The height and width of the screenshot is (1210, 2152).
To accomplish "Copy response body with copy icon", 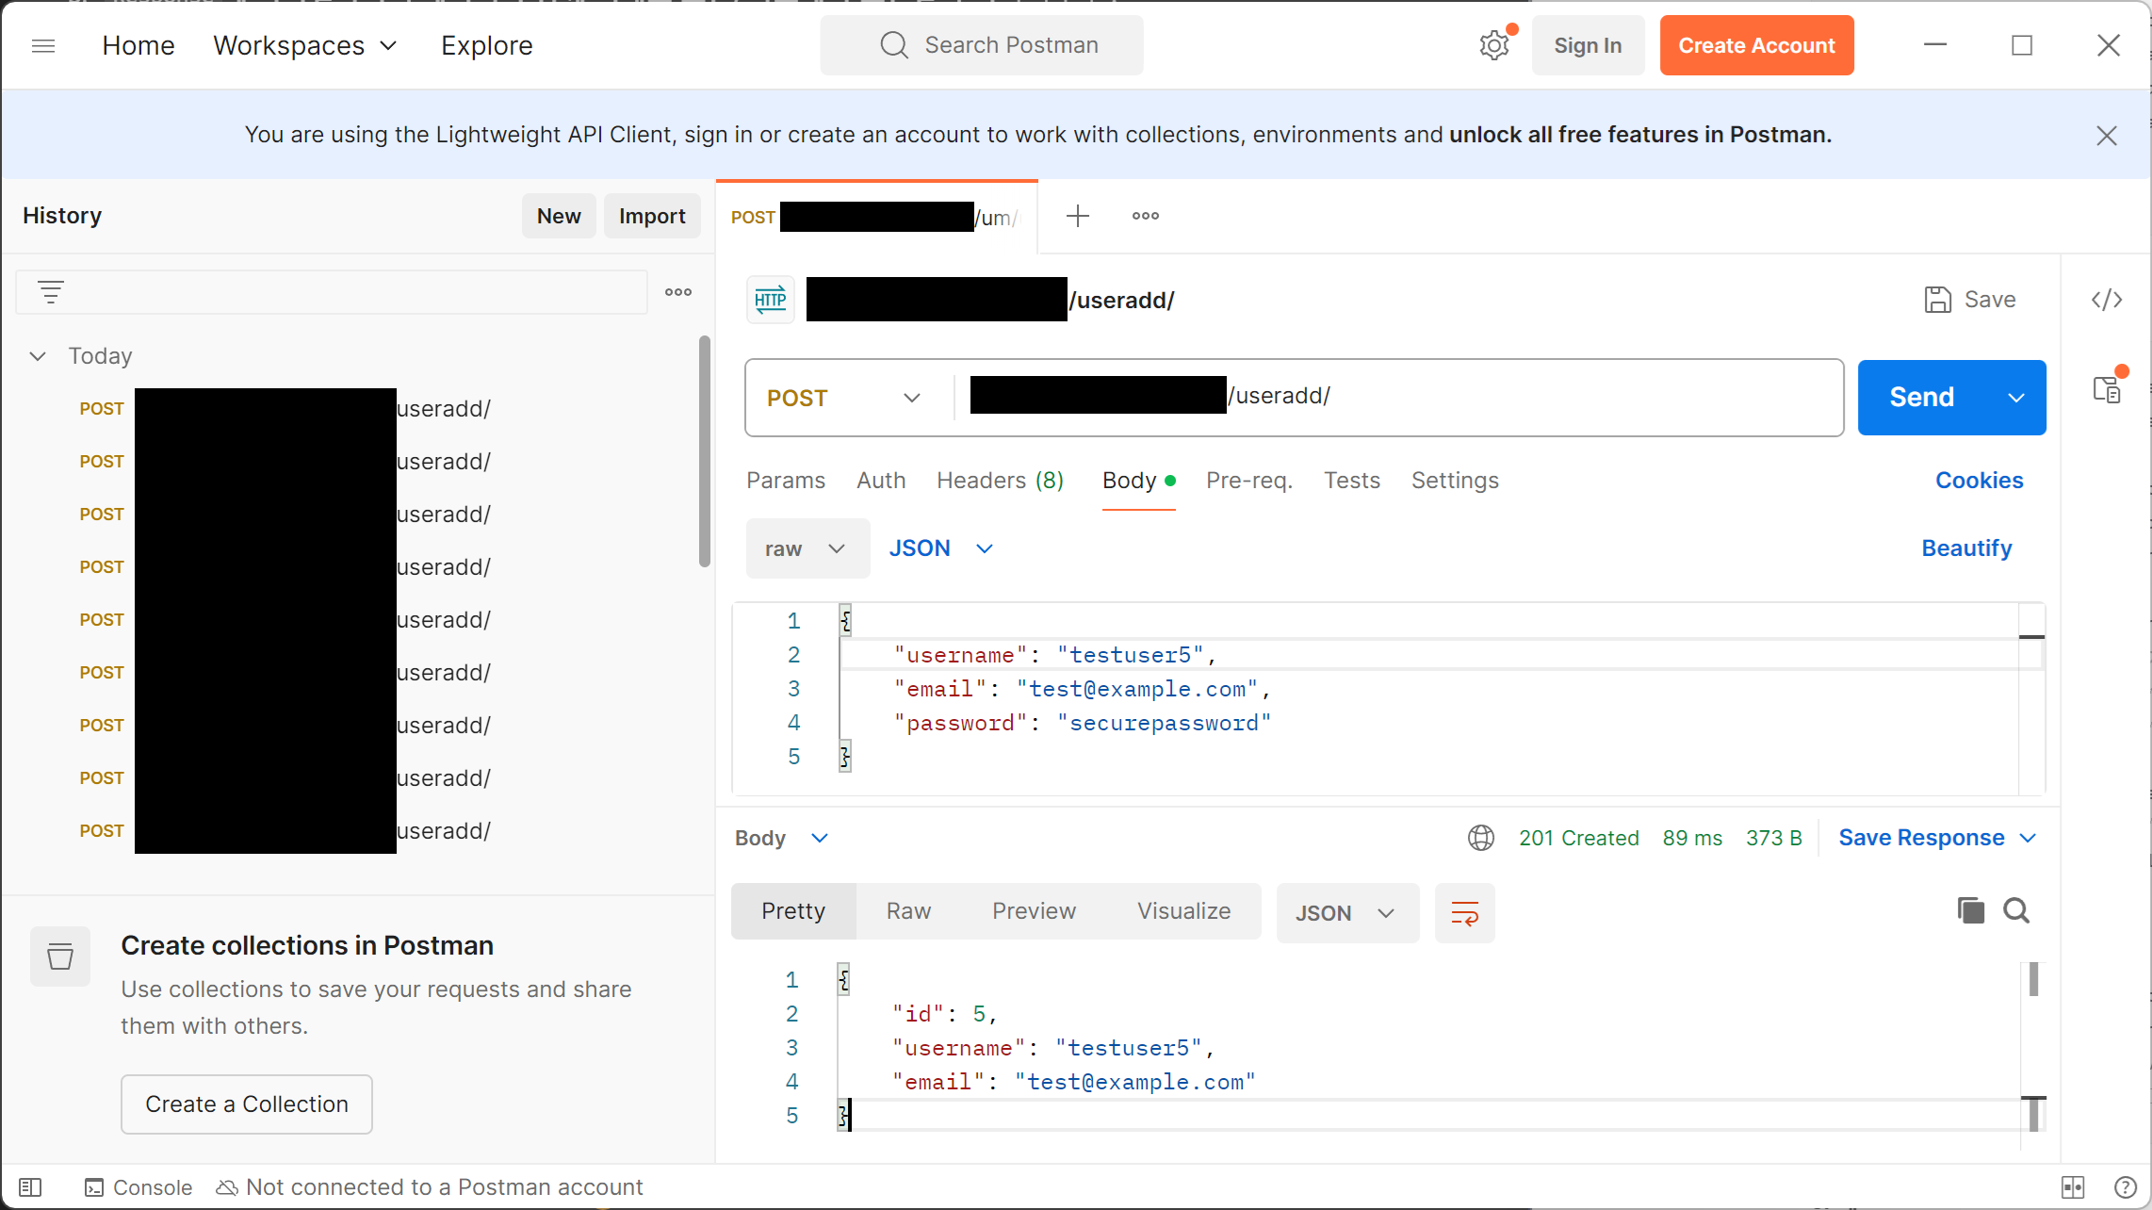I will pyautogui.click(x=1970, y=910).
